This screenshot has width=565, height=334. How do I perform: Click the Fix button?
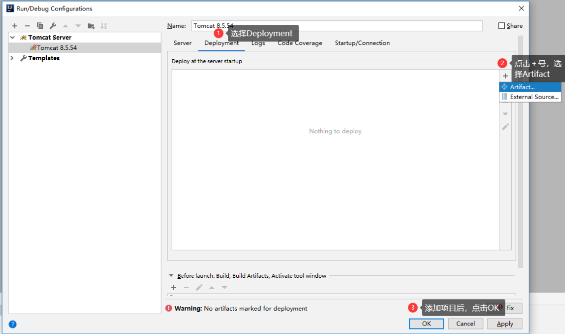point(510,308)
